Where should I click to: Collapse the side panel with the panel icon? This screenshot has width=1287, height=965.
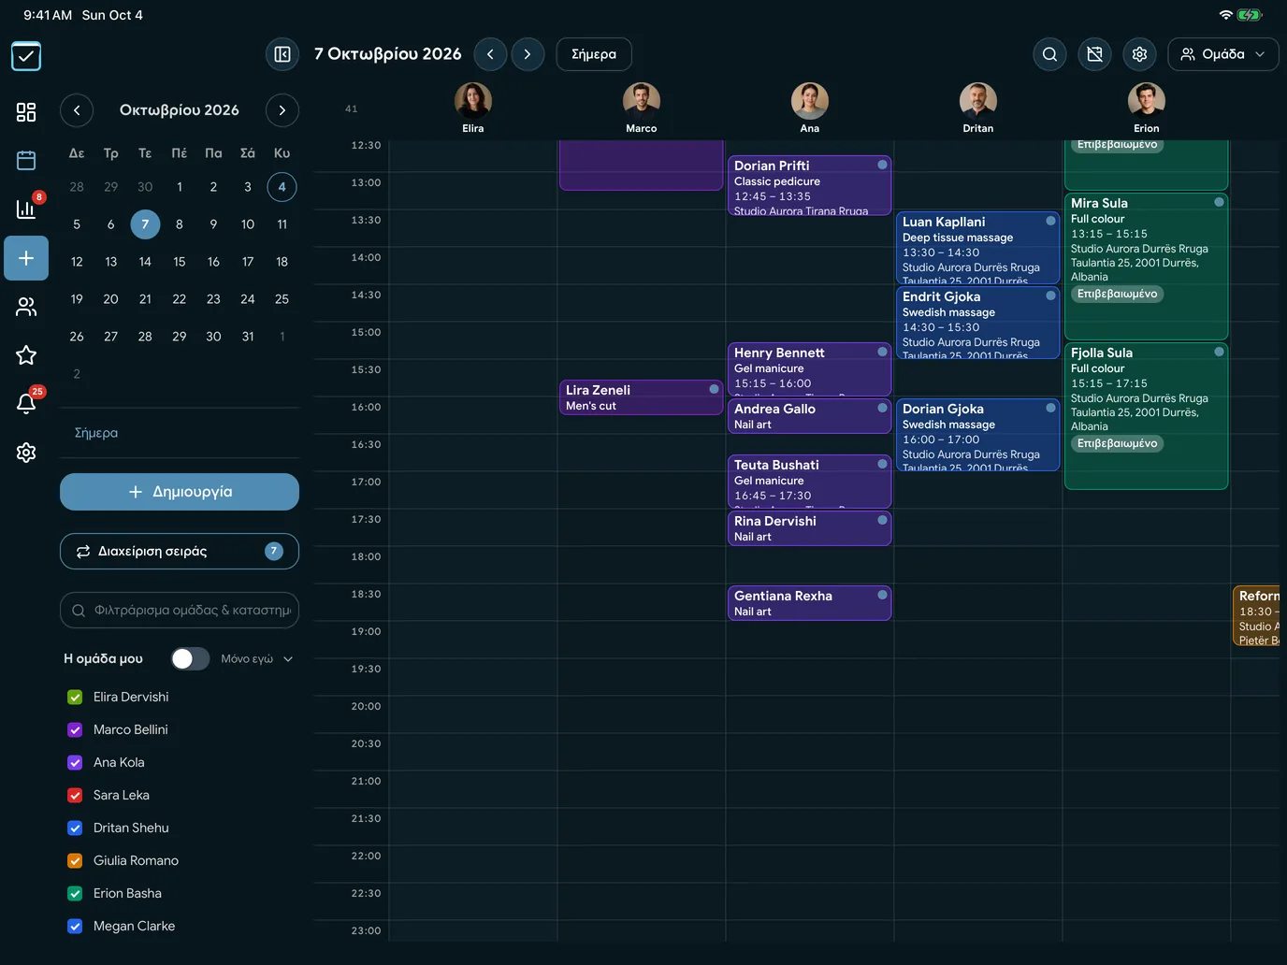coord(282,54)
